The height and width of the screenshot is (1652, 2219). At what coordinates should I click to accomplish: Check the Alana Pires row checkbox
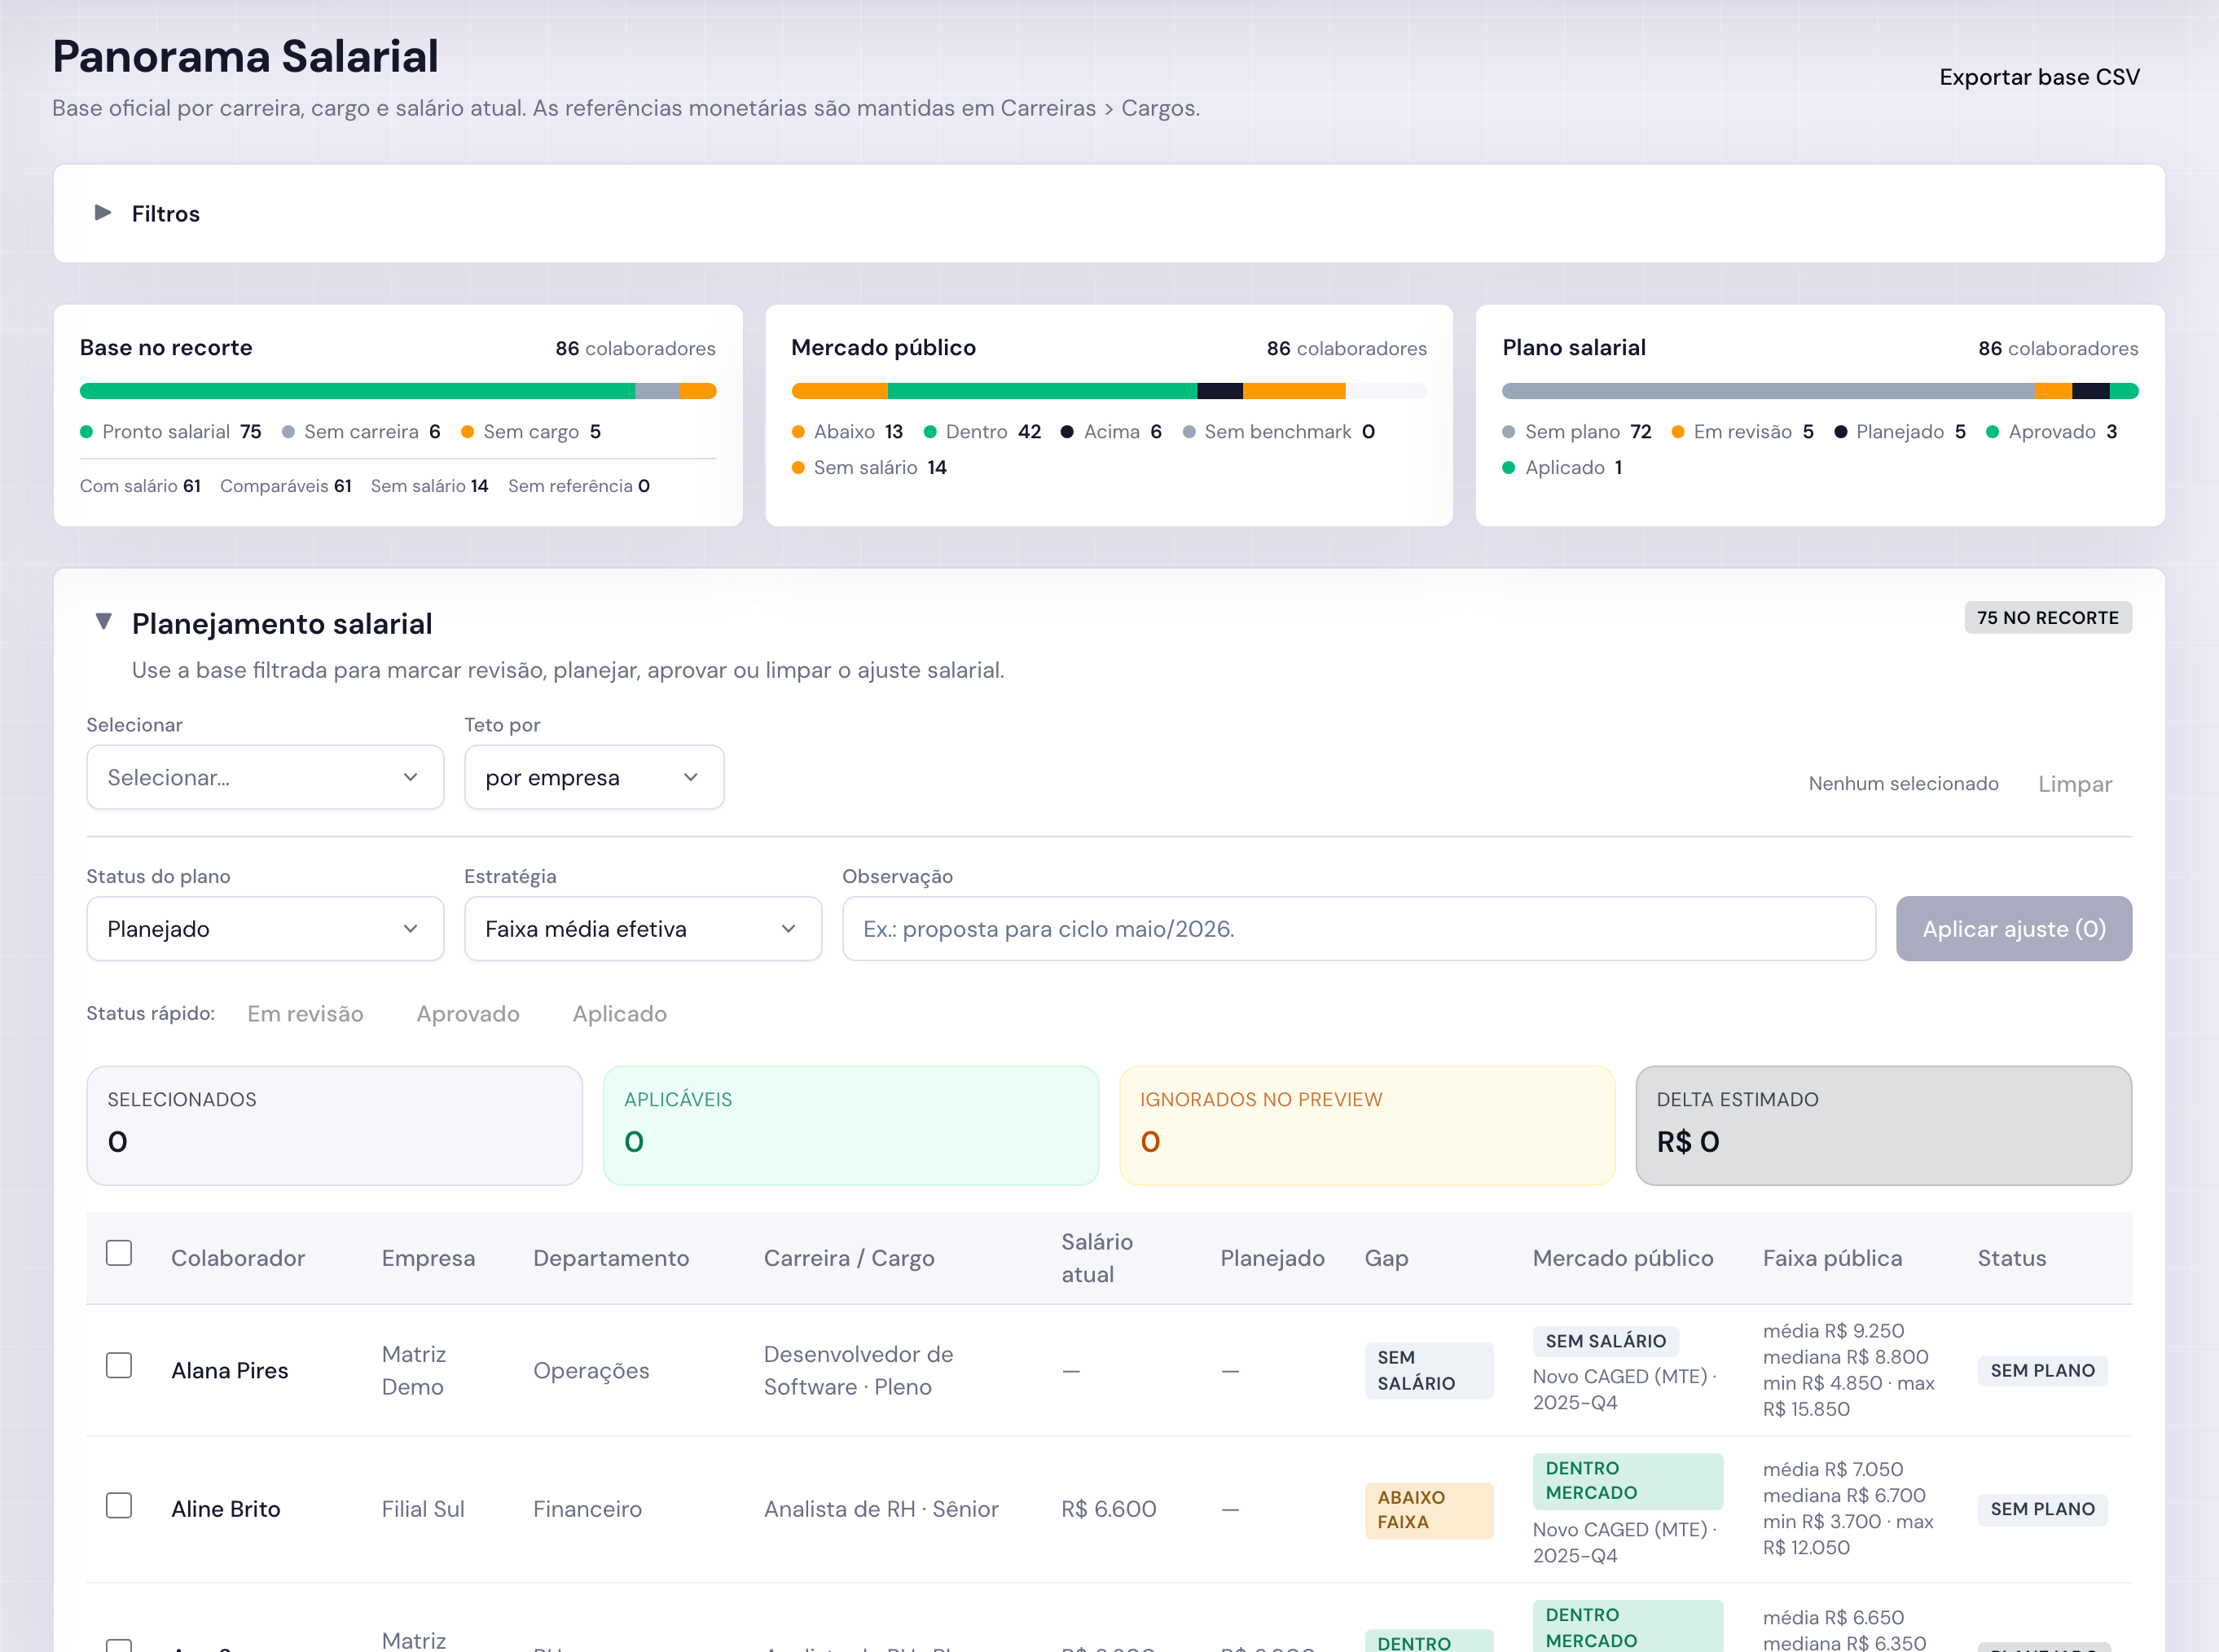[119, 1366]
